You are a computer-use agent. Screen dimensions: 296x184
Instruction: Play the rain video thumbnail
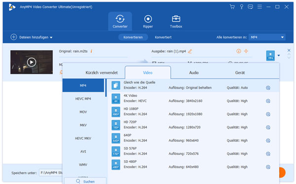pyautogui.click(x=32, y=62)
